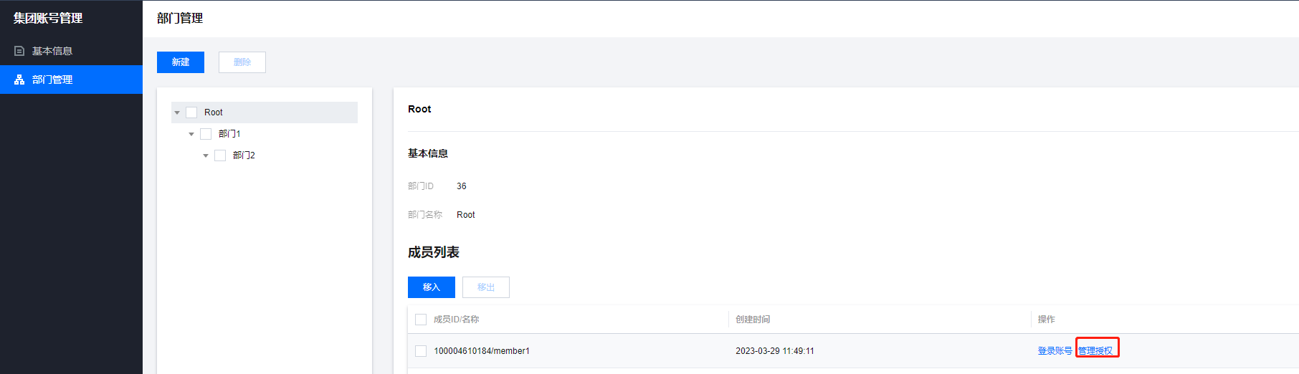1299x374 pixels.
Task: Open 登录账号 link for member1
Action: click(1055, 351)
